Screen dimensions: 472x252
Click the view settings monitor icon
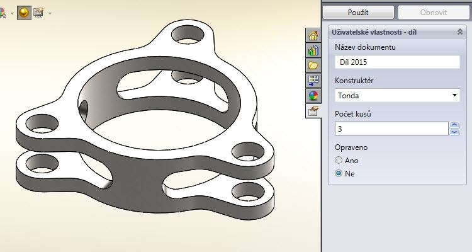point(38,13)
